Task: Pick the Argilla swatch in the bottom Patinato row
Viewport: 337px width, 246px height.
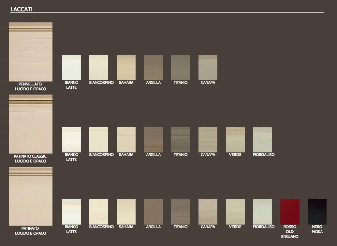Action: coord(153,212)
